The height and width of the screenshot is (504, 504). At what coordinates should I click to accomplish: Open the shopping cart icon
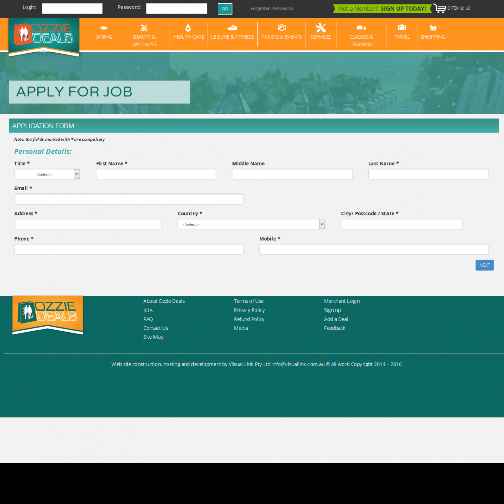pos(439,9)
